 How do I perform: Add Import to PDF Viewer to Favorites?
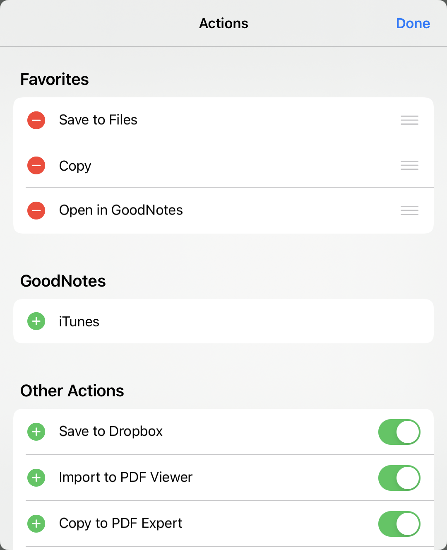[x=36, y=478]
